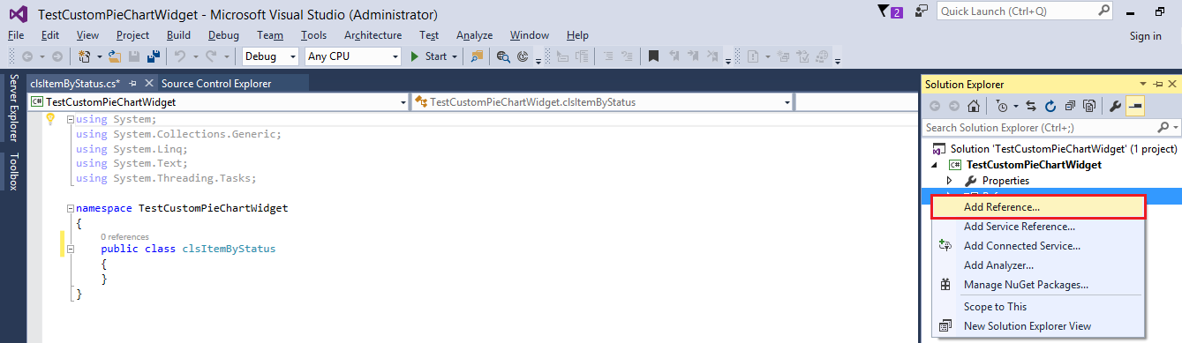Screen dimensions: 1182x343
Task: Open the Start button dropdown arrow
Action: pyautogui.click(x=455, y=56)
